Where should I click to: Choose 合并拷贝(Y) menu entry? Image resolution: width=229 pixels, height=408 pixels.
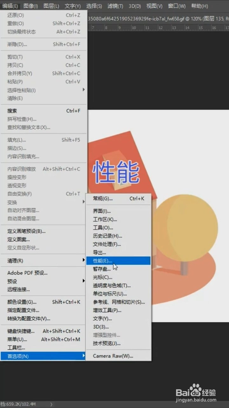[44, 74]
